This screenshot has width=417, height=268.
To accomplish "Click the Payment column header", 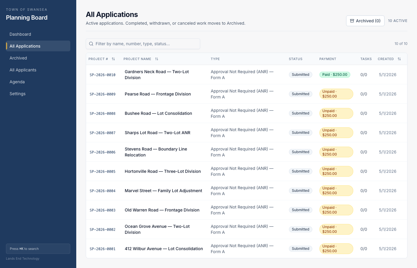I will click(x=328, y=59).
